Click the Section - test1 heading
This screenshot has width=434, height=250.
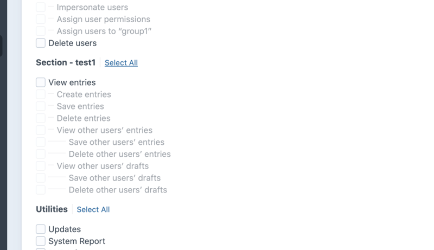pos(66,62)
